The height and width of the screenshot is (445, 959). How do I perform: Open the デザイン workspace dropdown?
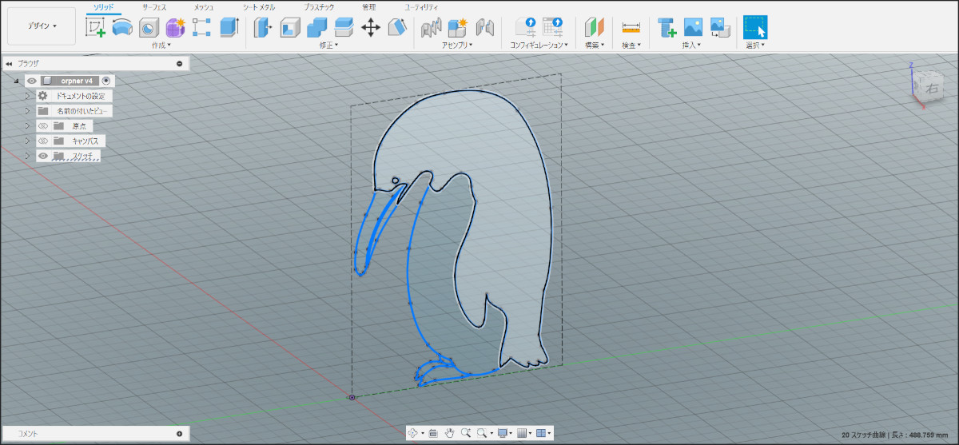tap(42, 26)
